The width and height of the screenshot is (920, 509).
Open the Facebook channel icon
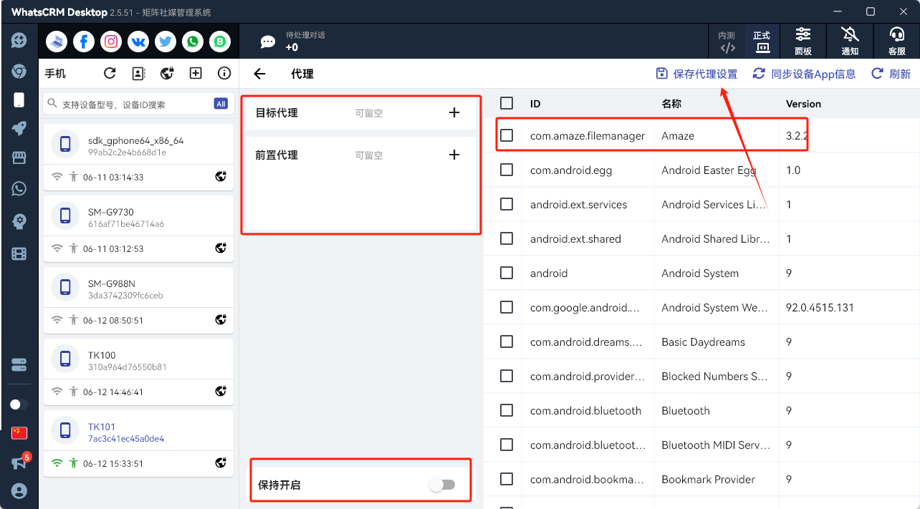tap(84, 42)
